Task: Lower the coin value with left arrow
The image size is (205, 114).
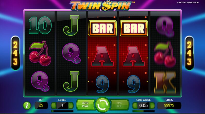Action: [135, 106]
